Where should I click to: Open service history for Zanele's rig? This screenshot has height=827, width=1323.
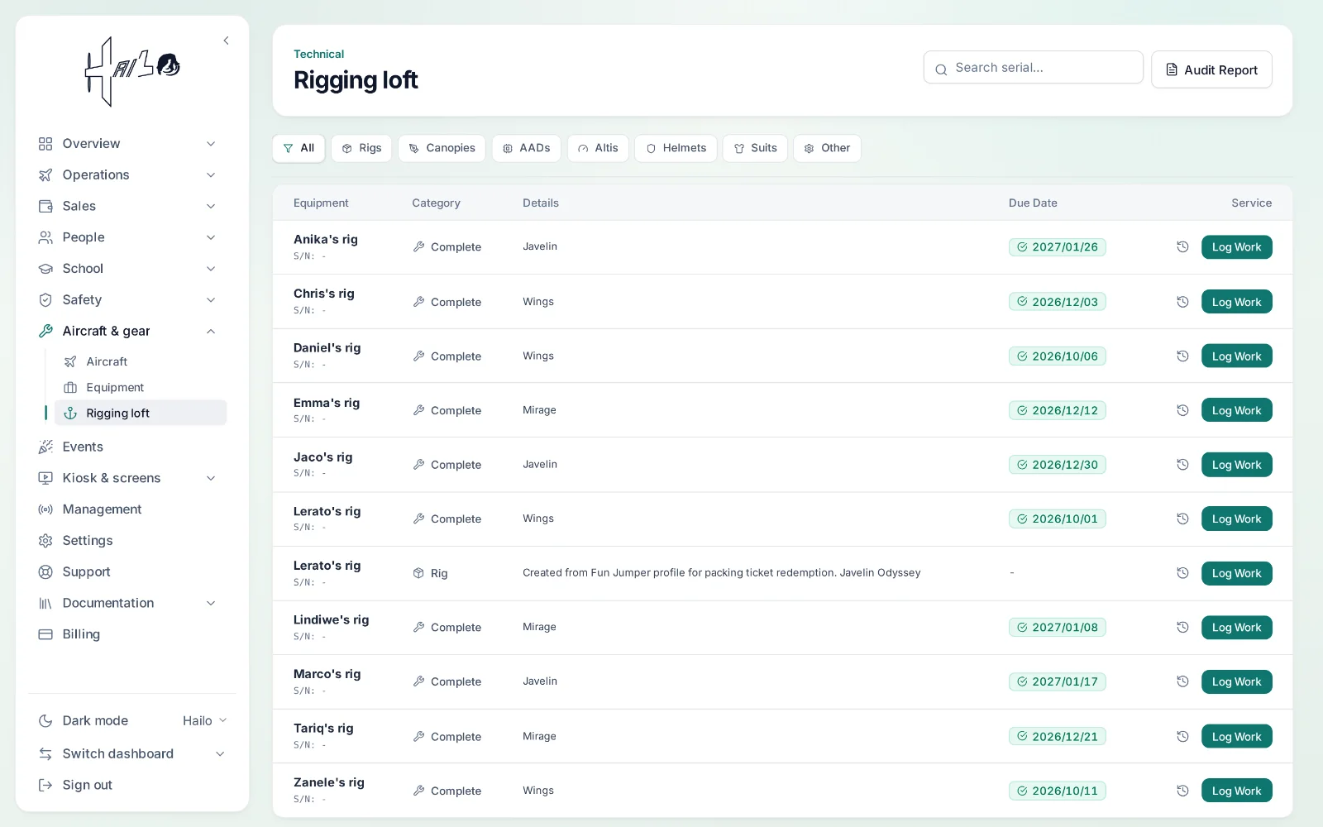coord(1182,791)
